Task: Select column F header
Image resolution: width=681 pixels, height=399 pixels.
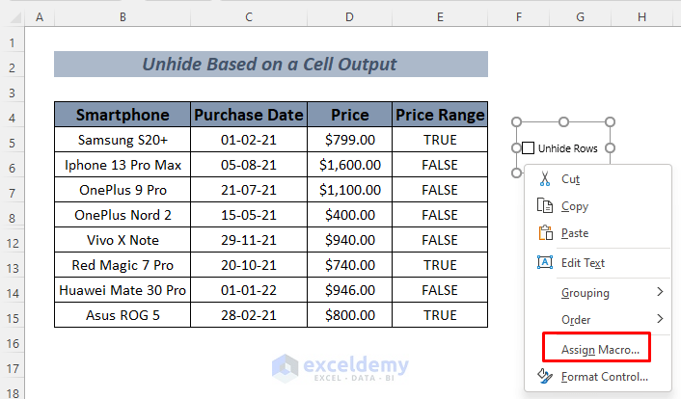Action: click(519, 17)
